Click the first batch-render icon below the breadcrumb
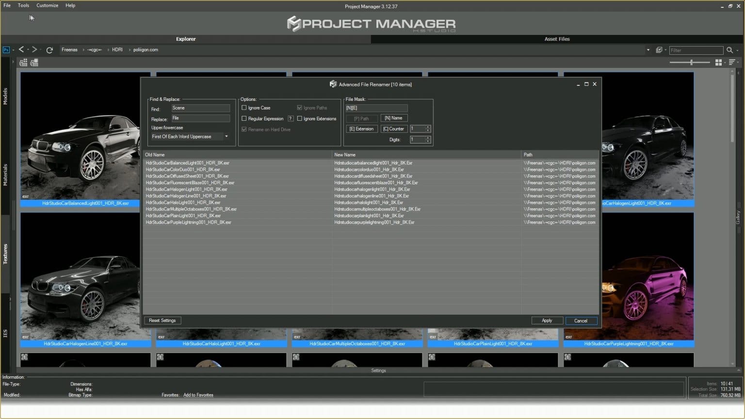 coord(22,63)
